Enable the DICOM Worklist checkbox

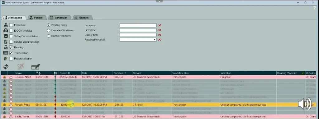tap(11, 31)
